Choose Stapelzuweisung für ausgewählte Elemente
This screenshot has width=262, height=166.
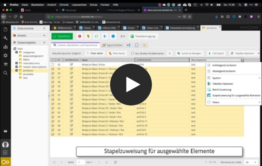click(x=233, y=96)
